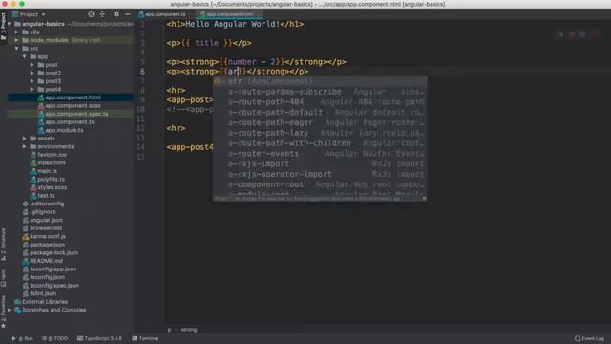
Task: Click the styles.scss file icon
Action: [x=33, y=187]
